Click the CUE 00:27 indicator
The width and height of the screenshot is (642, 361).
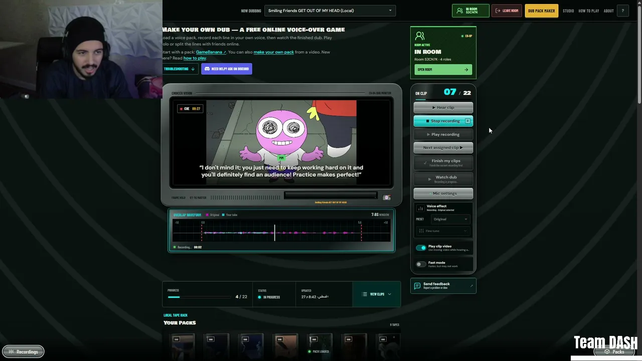click(x=190, y=109)
